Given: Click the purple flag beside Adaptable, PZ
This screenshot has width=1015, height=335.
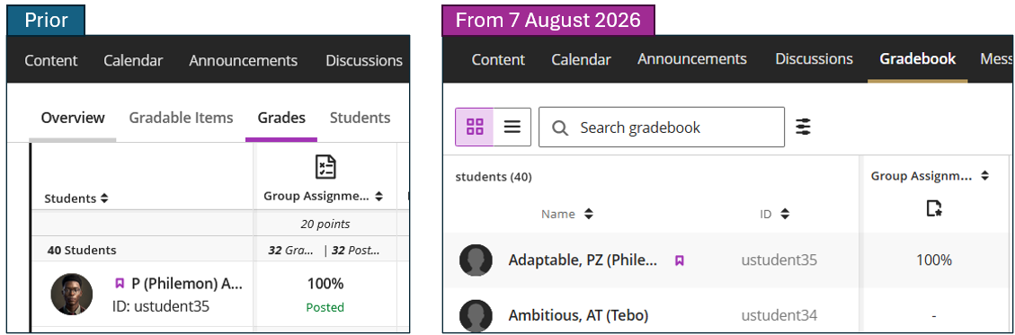Looking at the screenshot, I should [679, 260].
